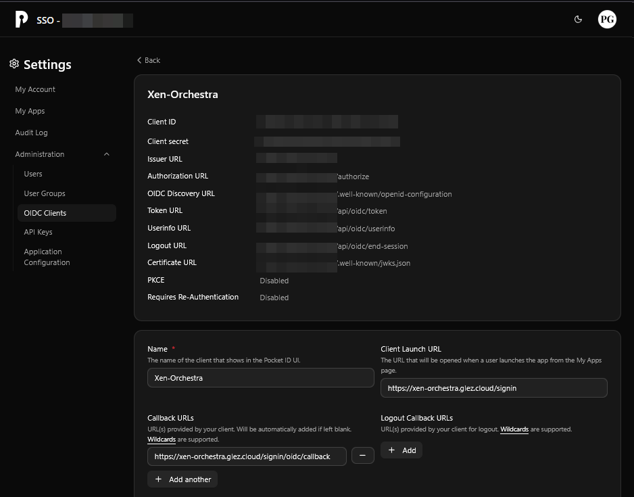Click Logout URL api/oidc/end-session value
Screen dimensions: 634x497
(x=332, y=246)
